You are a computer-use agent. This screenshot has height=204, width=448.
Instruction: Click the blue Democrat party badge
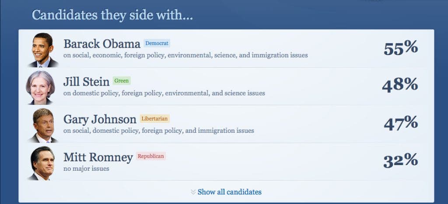click(157, 43)
